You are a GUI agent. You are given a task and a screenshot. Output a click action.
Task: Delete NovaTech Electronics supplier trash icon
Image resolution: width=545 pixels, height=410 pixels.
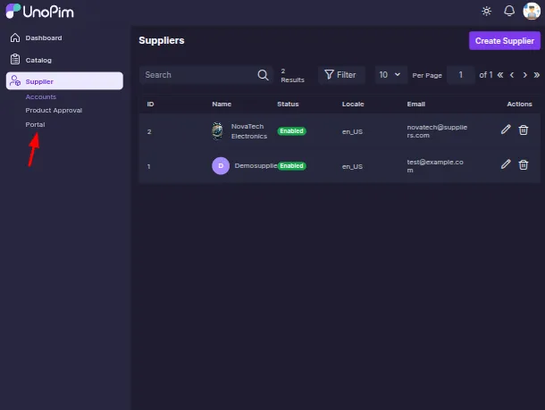(x=524, y=130)
